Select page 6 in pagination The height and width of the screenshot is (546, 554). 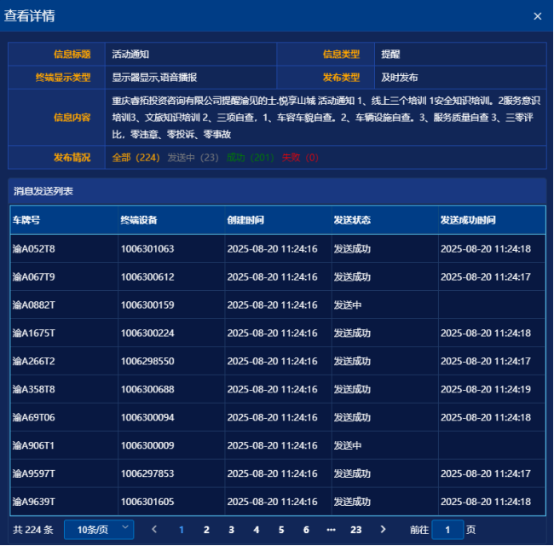pyautogui.click(x=306, y=530)
